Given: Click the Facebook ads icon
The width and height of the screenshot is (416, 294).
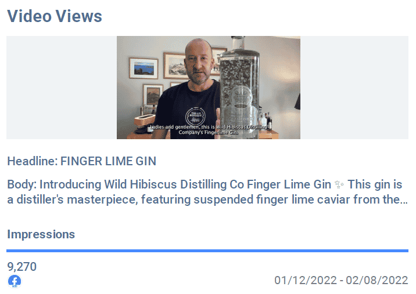Looking at the screenshot, I should 15,281.
